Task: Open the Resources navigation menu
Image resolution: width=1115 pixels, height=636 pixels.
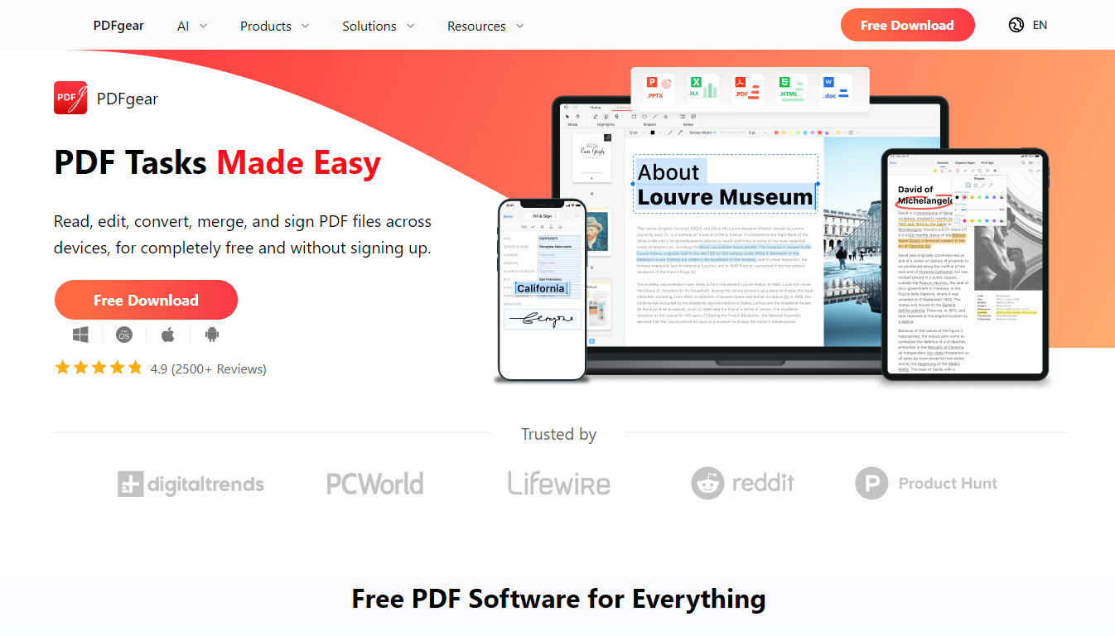Action: click(485, 26)
